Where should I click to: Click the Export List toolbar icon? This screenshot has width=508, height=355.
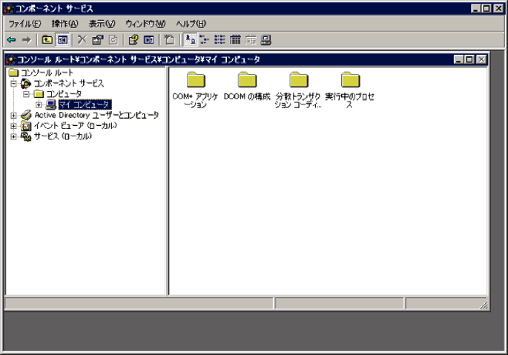113,40
